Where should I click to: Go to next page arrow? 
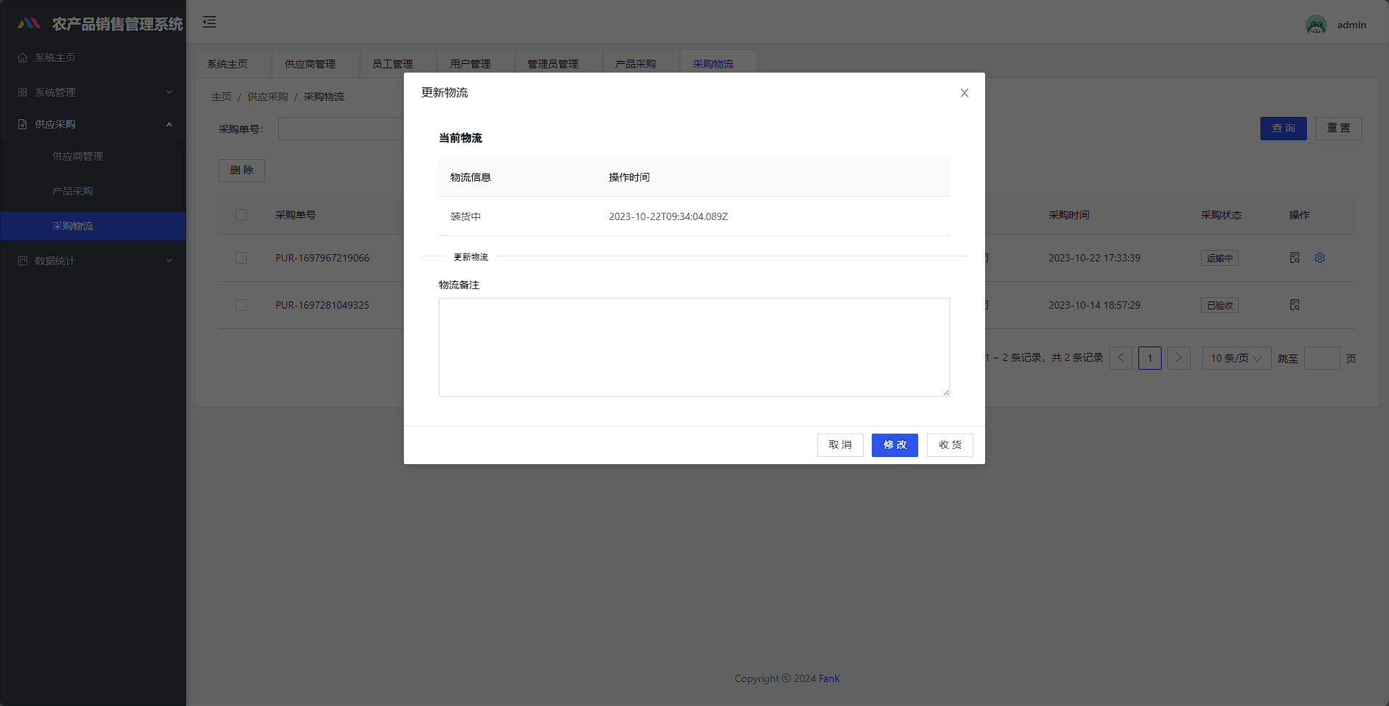[1179, 358]
